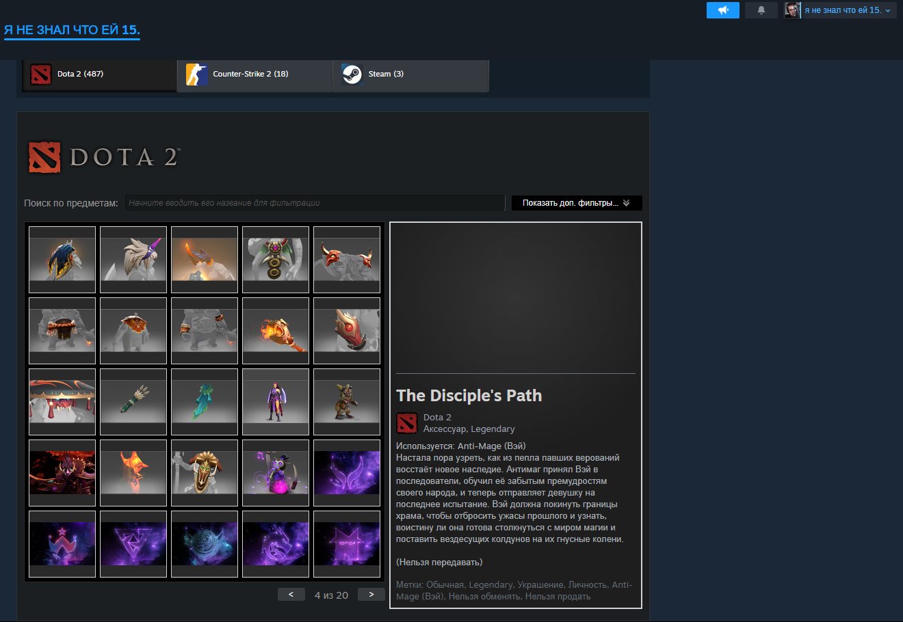Viewport: 903px width, 622px height.
Task: Select the teal leafy cape item
Action: (205, 402)
